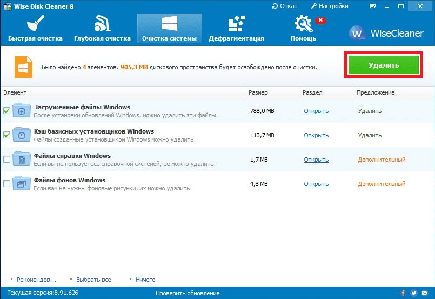This screenshot has width=435, height=299.
Task: Click Проверить обновление in status bar
Action: pyautogui.click(x=188, y=293)
